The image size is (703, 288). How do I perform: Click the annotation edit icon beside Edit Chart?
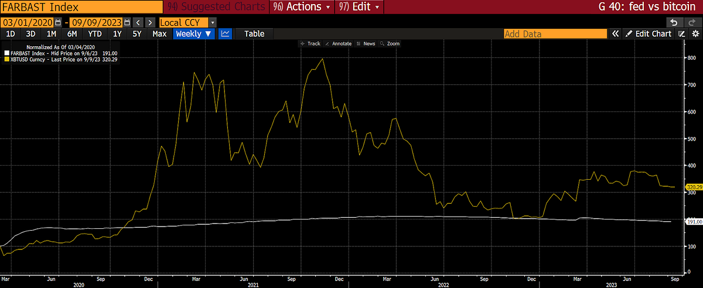(x=681, y=34)
